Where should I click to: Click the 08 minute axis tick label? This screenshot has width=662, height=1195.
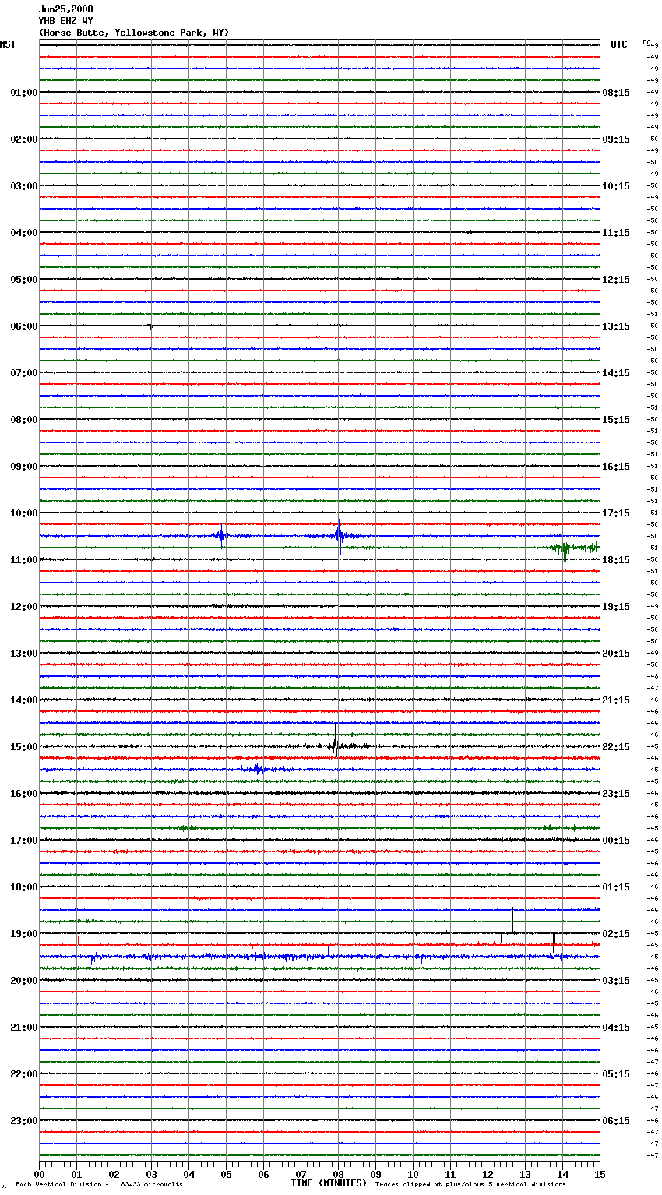pyautogui.click(x=338, y=1174)
